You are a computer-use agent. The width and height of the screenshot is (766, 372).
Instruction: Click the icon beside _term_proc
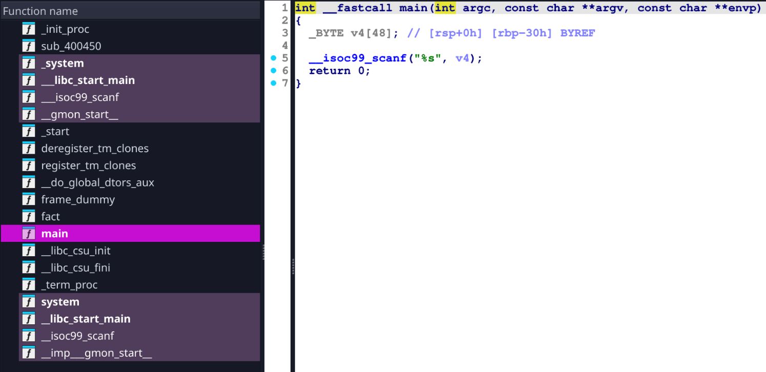pyautogui.click(x=29, y=284)
